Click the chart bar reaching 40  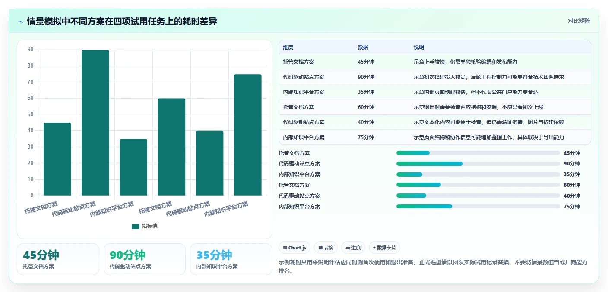pos(209,163)
